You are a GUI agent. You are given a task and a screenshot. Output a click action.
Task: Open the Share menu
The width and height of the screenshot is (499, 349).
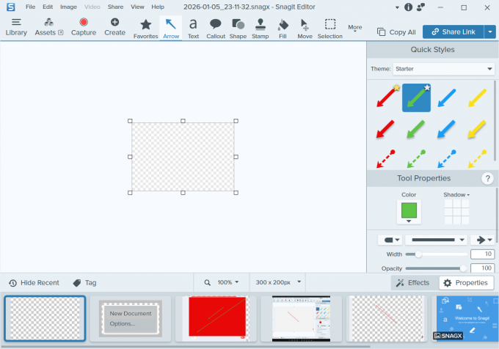115,7
